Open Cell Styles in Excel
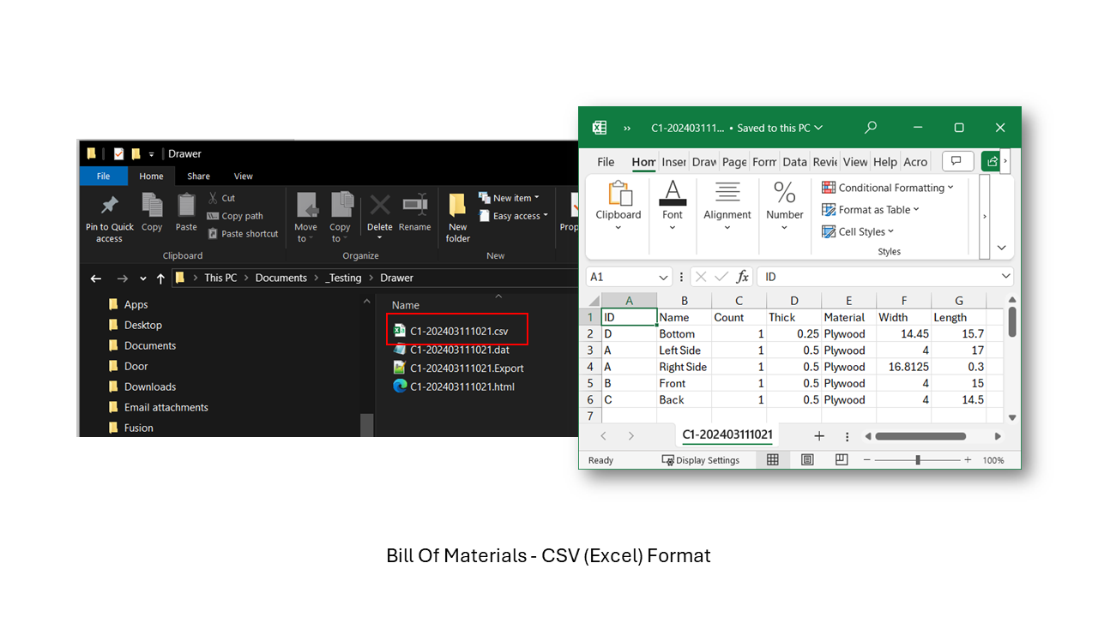This screenshot has width=1098, height=617. click(x=858, y=231)
